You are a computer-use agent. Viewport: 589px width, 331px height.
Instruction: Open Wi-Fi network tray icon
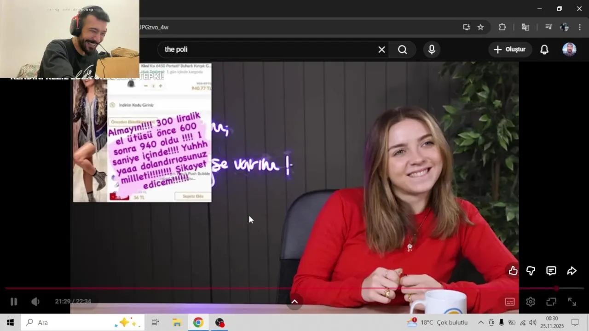pyautogui.click(x=523, y=322)
